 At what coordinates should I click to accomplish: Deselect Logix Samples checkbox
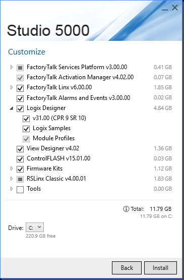(x=26, y=129)
